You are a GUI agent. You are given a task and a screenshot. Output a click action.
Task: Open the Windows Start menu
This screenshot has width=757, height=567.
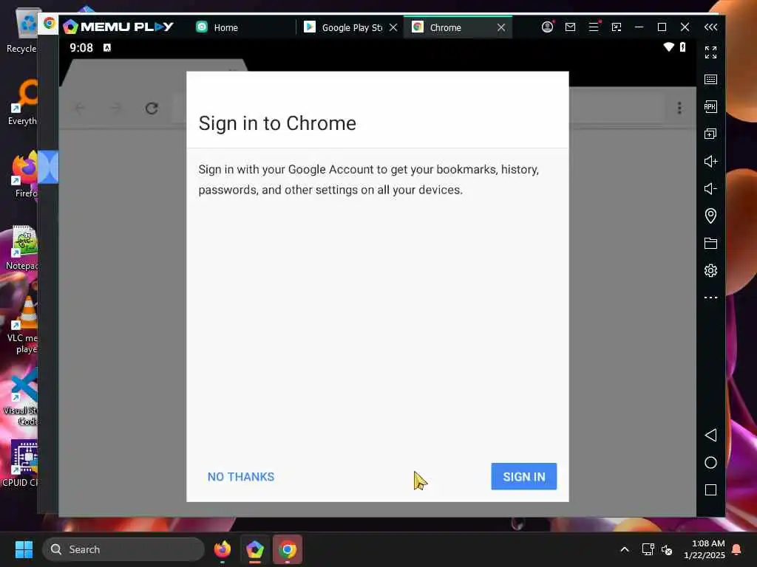(24, 549)
